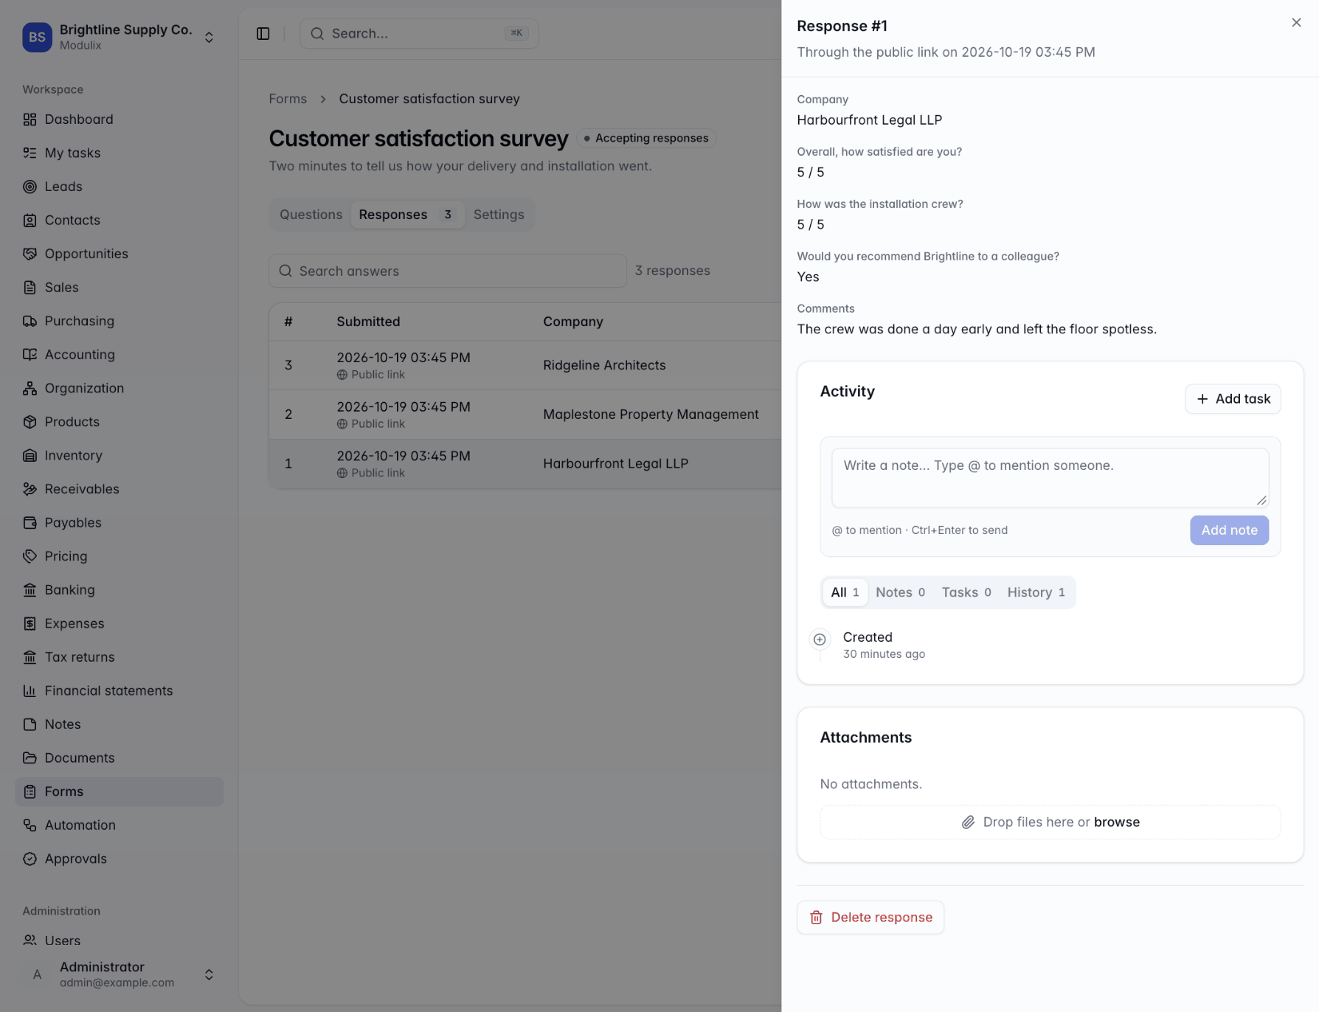
Task: Go to Forms in the breadcrumb
Action: (x=288, y=99)
